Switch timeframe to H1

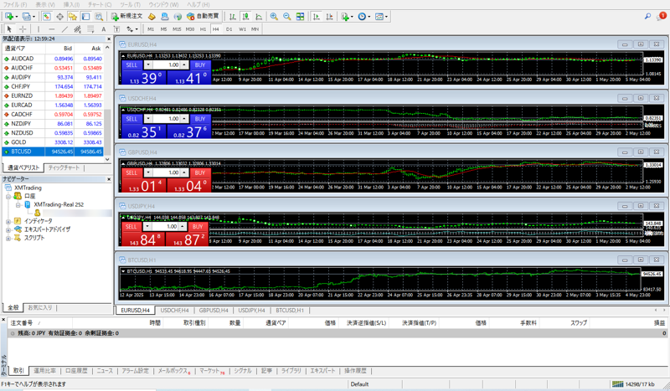click(x=203, y=29)
